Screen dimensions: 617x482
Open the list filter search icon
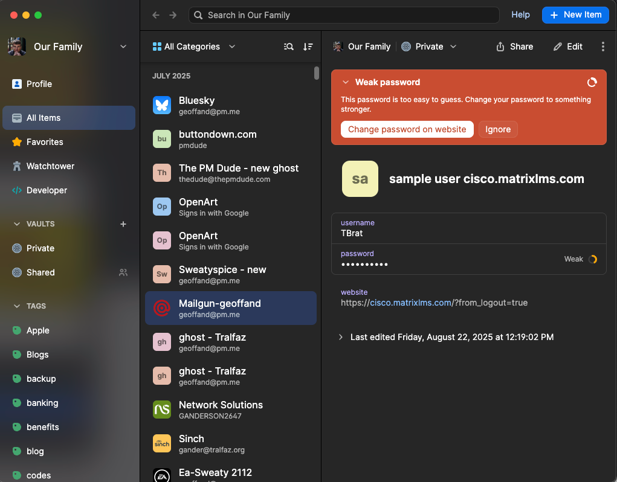[289, 47]
